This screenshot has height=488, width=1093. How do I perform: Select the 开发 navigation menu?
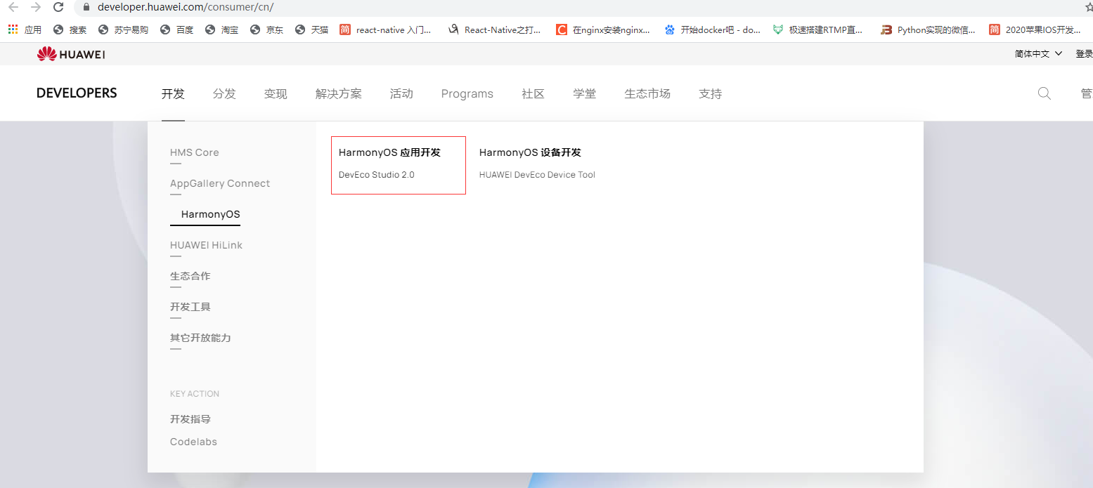173,94
